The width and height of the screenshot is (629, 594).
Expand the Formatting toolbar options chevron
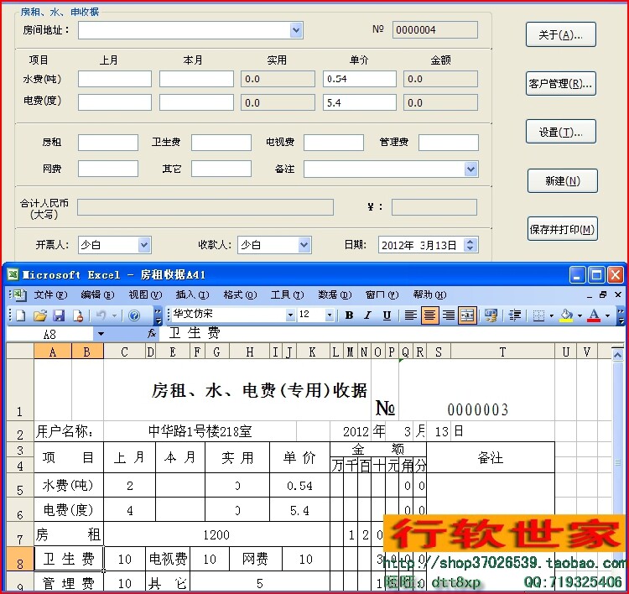click(x=620, y=315)
